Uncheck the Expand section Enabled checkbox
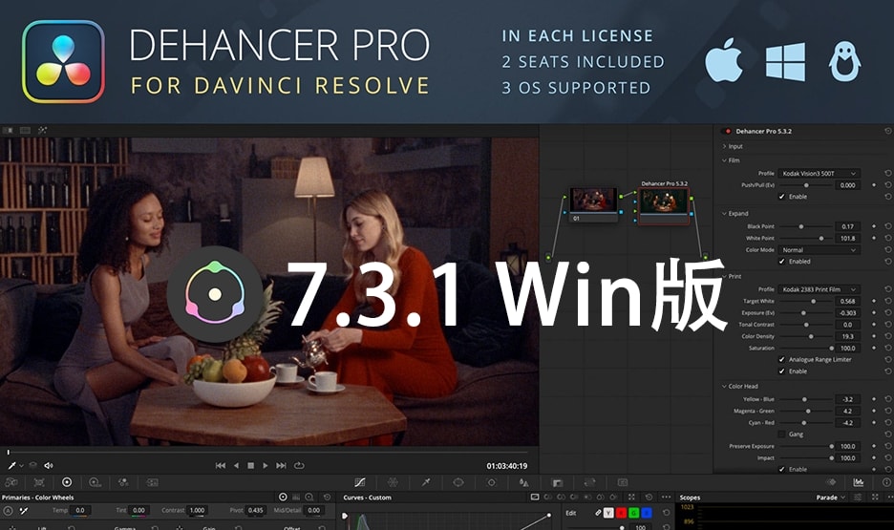 (781, 262)
